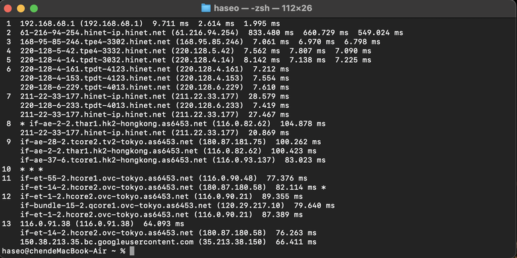Image resolution: width=517 pixels, height=258 pixels.
Task: Click the 116.0.91.38 address on hop 13
Action: [x=45, y=224]
